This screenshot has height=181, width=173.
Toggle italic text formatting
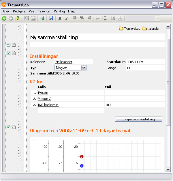click(67, 18)
